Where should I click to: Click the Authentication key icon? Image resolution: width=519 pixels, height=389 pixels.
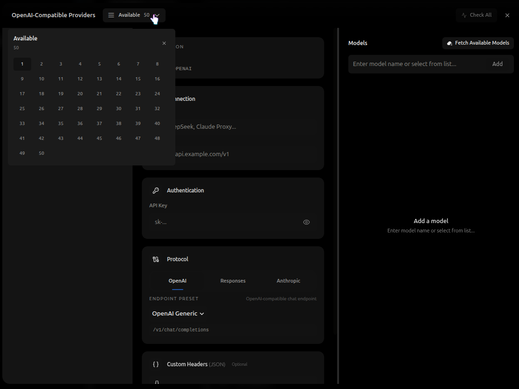click(x=156, y=191)
